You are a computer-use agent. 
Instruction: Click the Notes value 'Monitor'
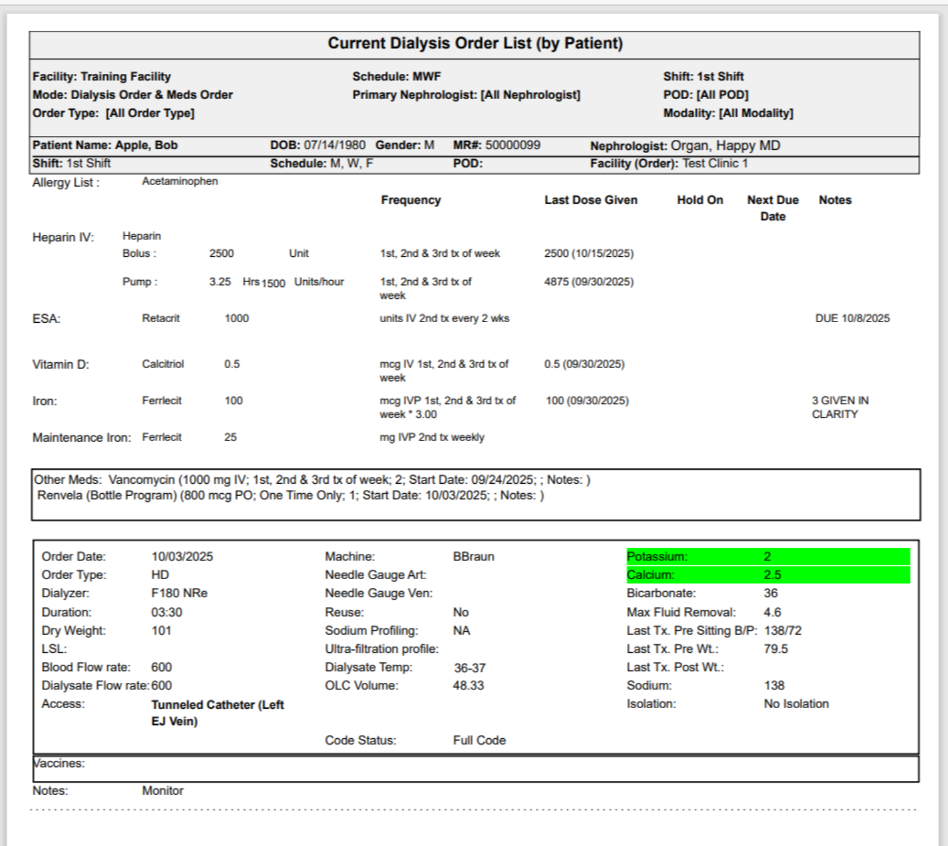(162, 791)
